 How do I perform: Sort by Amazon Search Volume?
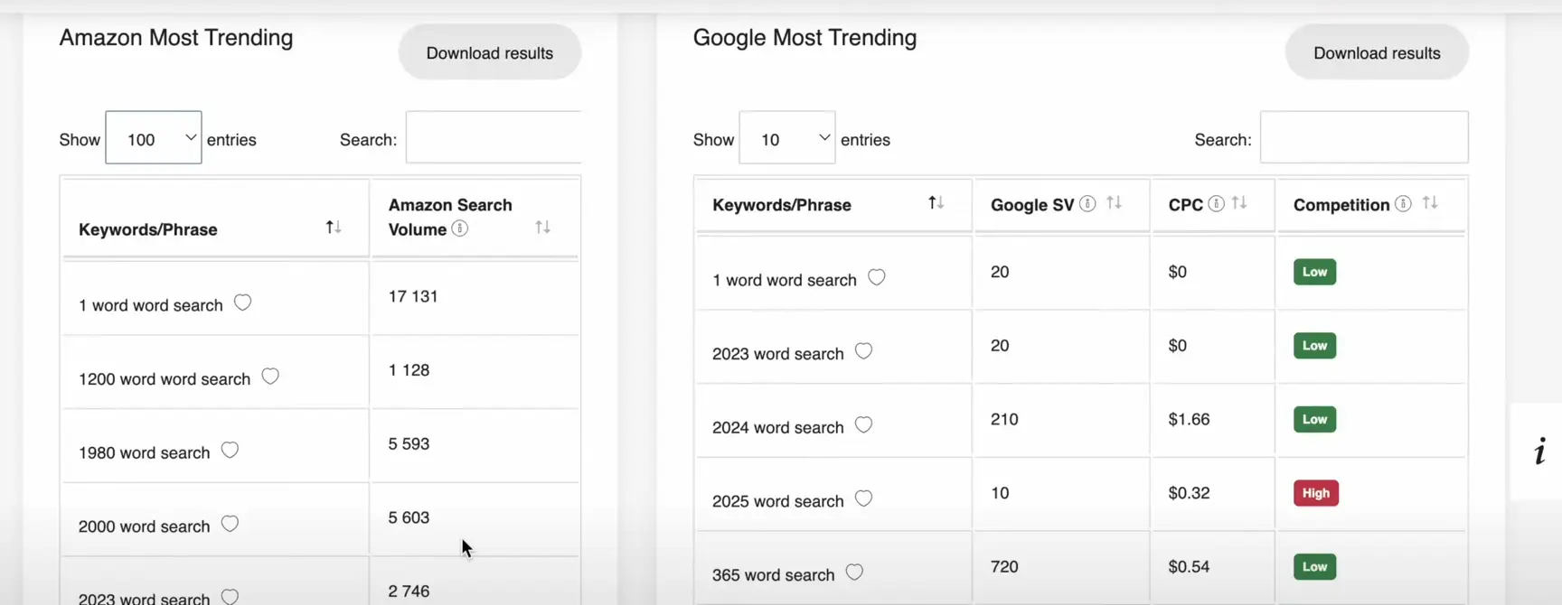coord(542,228)
